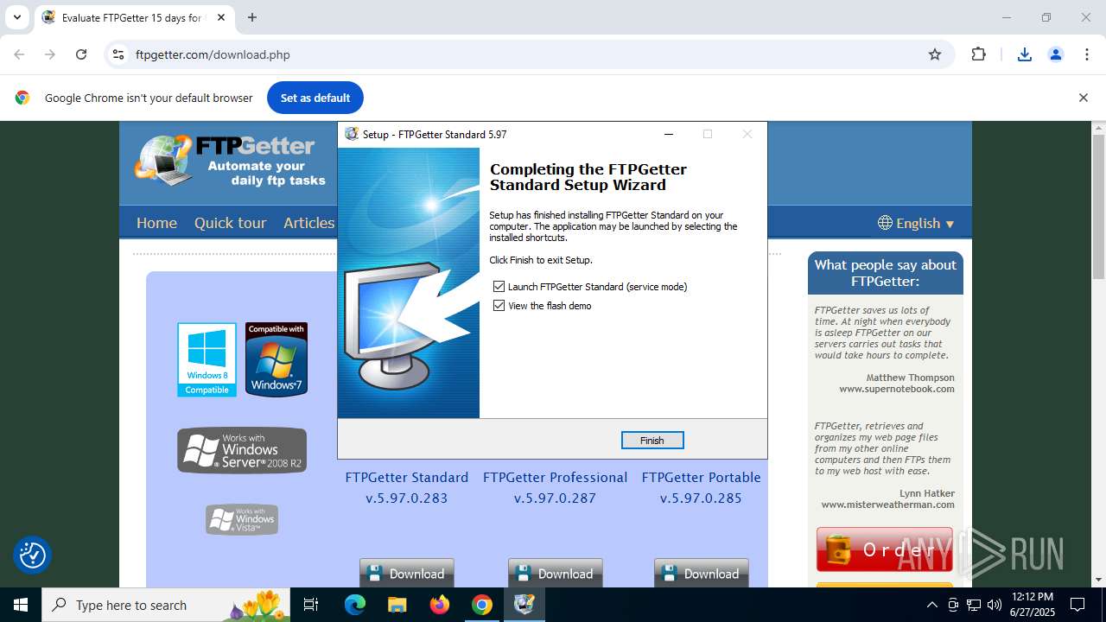Click the Compatible with Windows 7 badge
Screen dimensions: 1106x622
click(x=276, y=359)
